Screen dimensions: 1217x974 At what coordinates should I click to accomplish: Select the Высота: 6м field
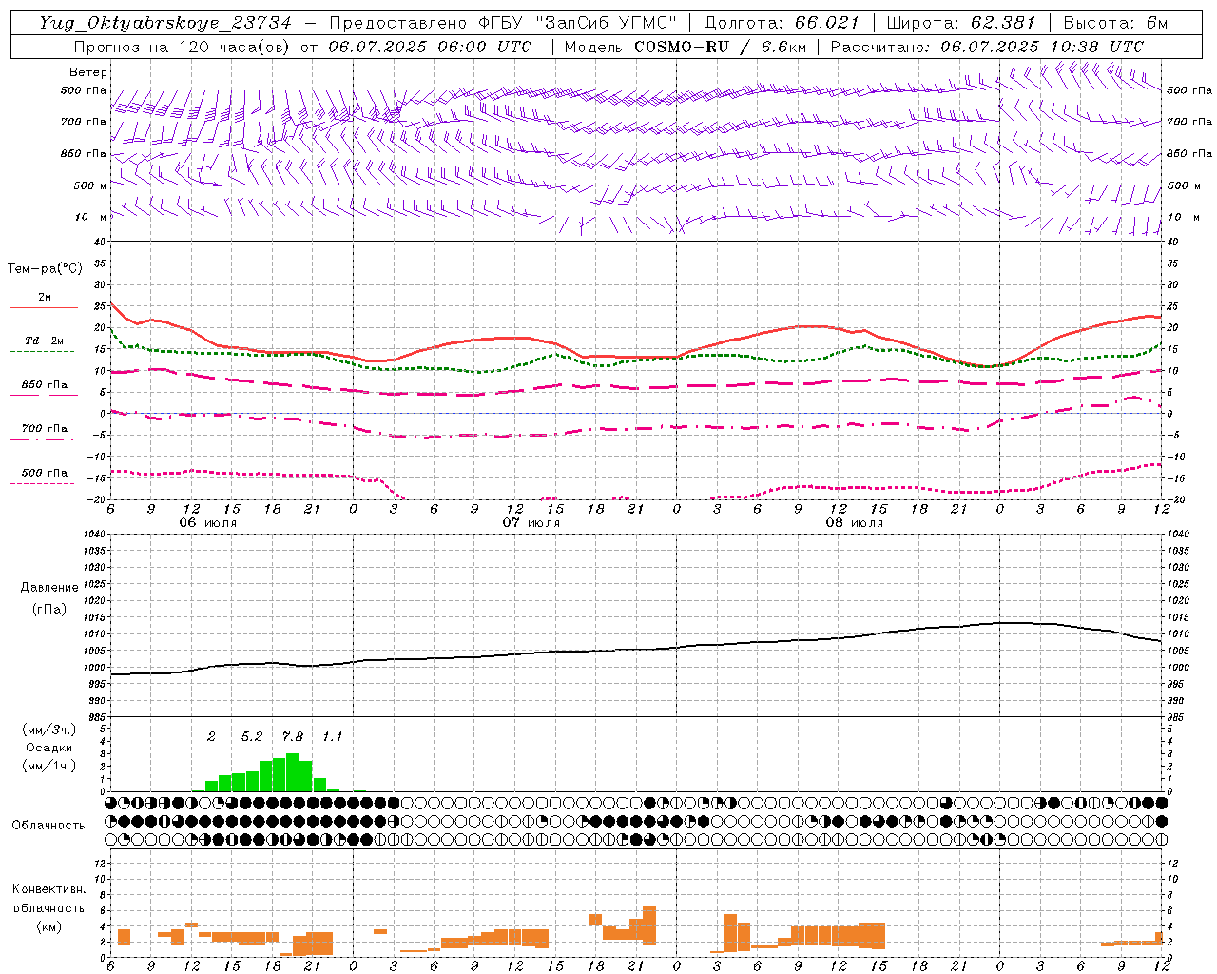click(x=1115, y=23)
